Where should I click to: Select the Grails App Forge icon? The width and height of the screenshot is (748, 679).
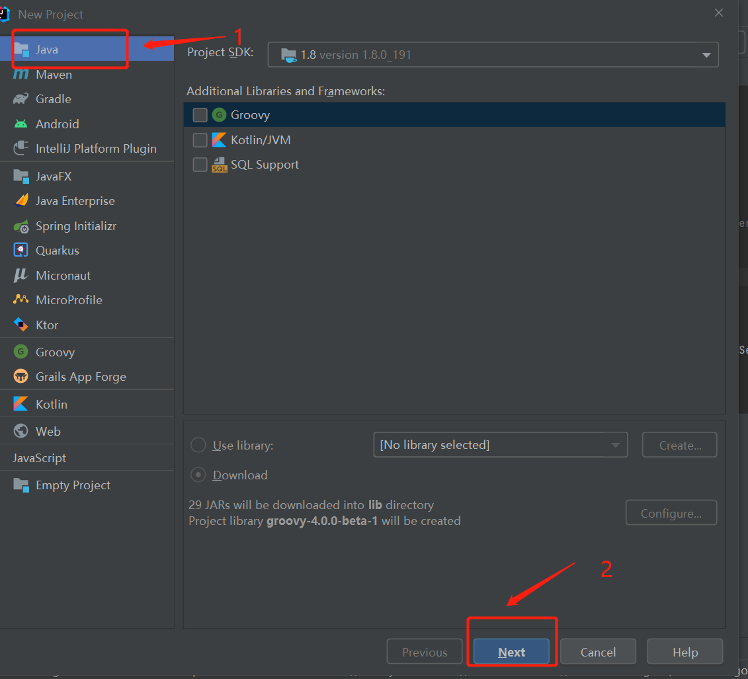21,377
